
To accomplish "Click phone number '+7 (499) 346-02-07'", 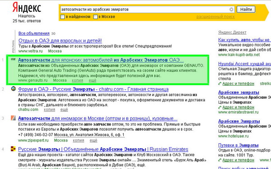I will pyautogui.click(x=35, y=135).
